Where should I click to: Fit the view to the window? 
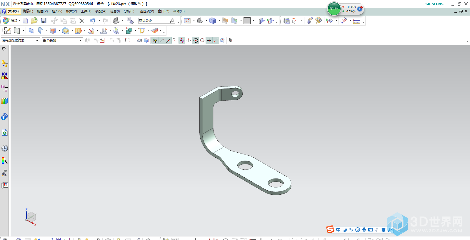tap(187, 21)
